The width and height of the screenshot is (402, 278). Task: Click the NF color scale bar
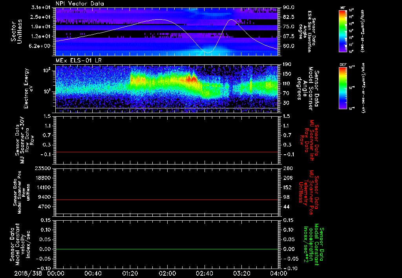pyautogui.click(x=342, y=31)
